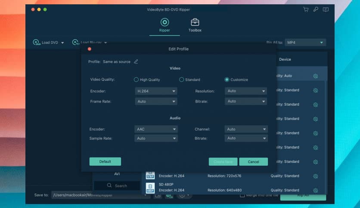
Task: Open audio Channel dropdown
Action: [246, 129]
